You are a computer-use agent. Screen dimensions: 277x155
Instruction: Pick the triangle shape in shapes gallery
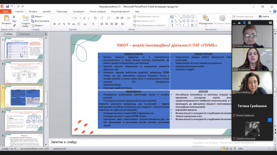172,21
